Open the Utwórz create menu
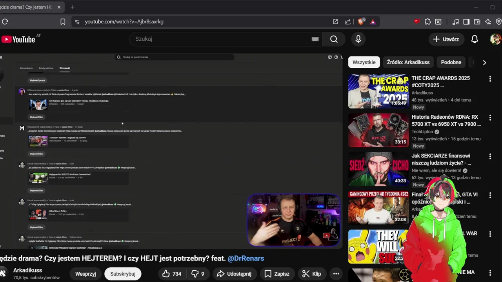 446,39
